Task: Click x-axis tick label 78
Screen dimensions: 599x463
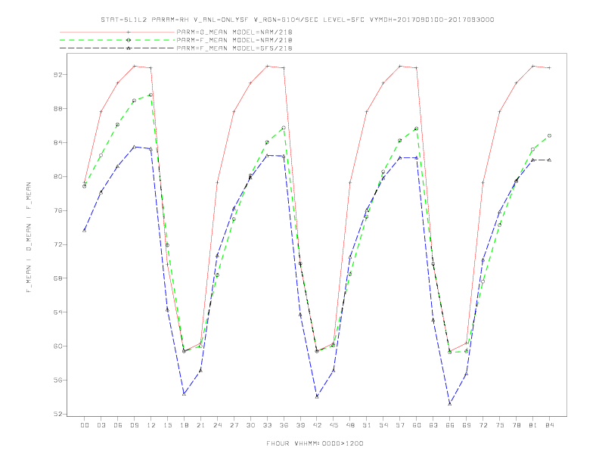Action: (x=517, y=425)
